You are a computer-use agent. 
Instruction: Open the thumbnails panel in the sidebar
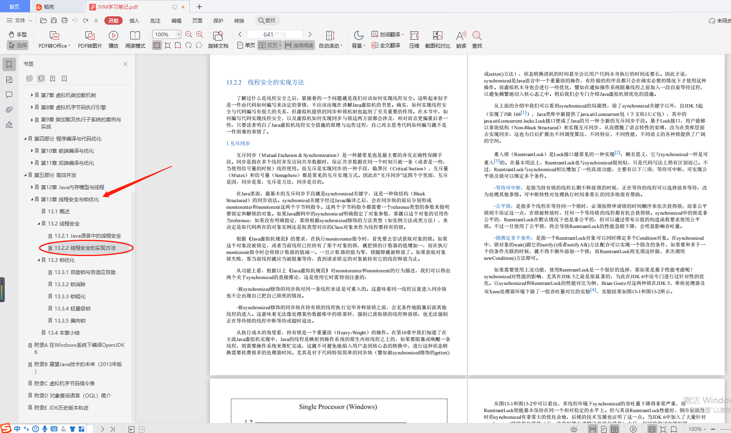point(9,79)
